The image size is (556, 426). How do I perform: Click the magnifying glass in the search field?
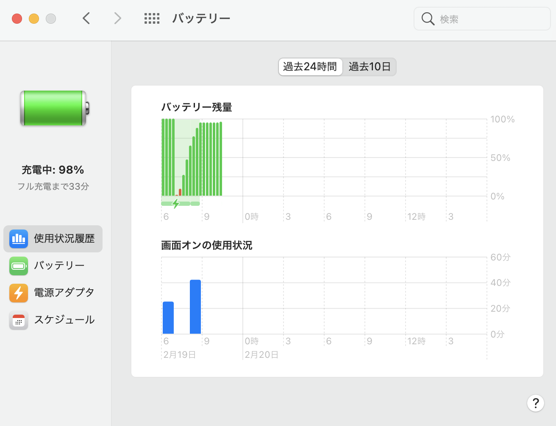(428, 18)
